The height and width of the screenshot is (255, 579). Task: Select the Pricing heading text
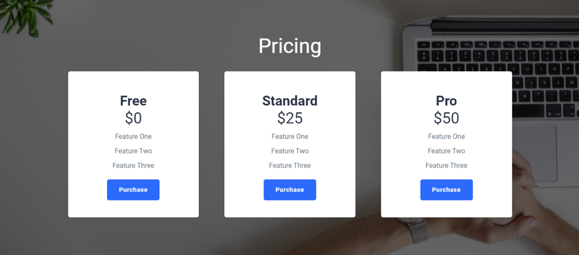290,46
